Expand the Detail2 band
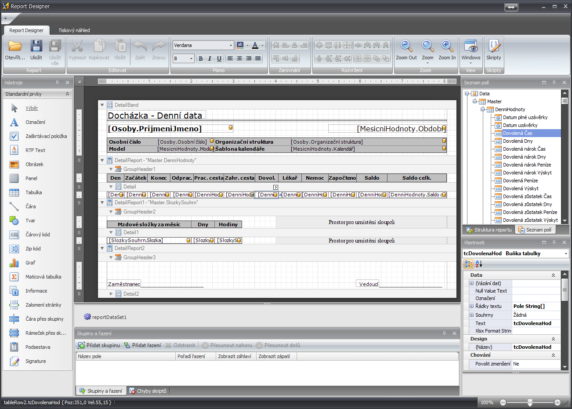572x409 pixels. 111,294
